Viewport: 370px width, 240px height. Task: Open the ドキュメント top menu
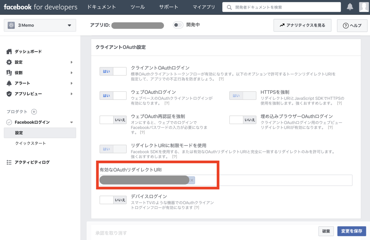tap(102, 7)
